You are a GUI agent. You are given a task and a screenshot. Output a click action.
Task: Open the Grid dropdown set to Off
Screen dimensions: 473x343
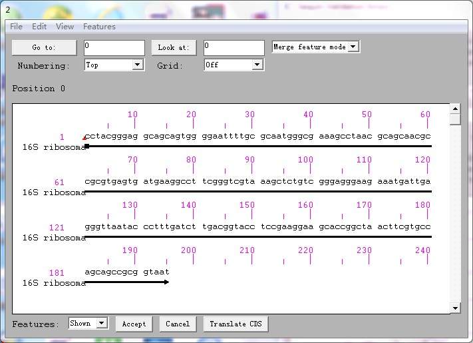(234, 65)
